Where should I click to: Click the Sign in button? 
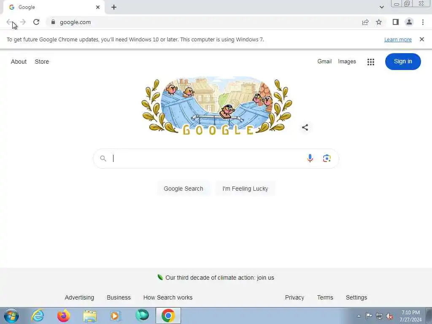(403, 62)
